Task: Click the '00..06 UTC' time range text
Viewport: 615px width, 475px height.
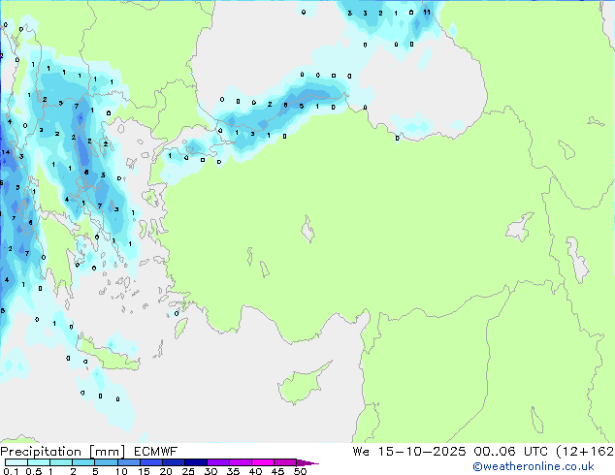Action: click(x=510, y=452)
